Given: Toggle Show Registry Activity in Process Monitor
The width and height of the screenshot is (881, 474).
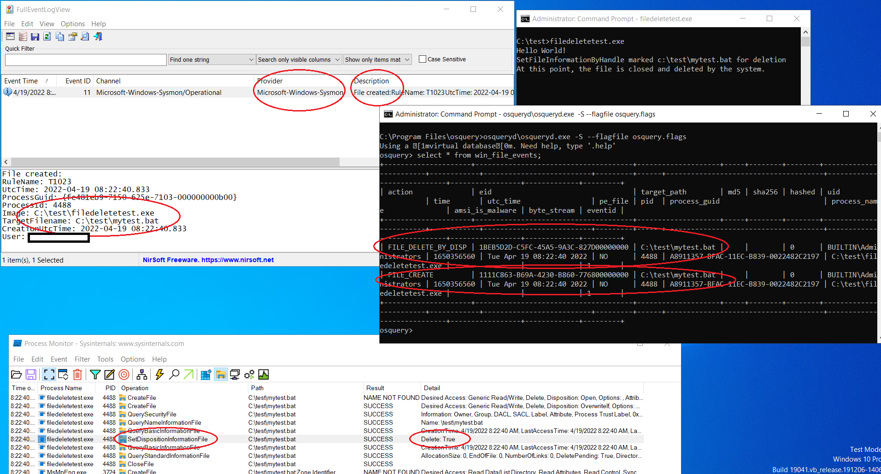Looking at the screenshot, I should click(x=206, y=375).
